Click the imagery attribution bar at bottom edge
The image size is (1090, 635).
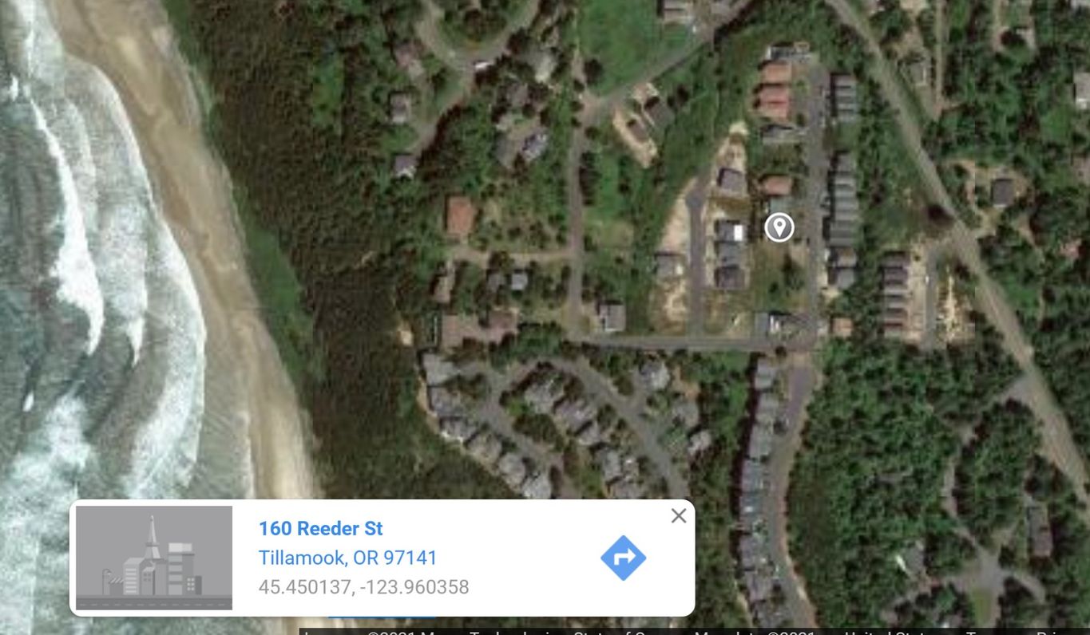pyautogui.click(x=694, y=631)
